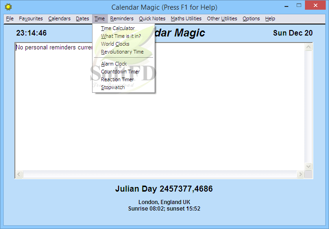Viewport: 329px width, 229px height.
Task: Open the Alarm Clock utility
Action: (124, 64)
